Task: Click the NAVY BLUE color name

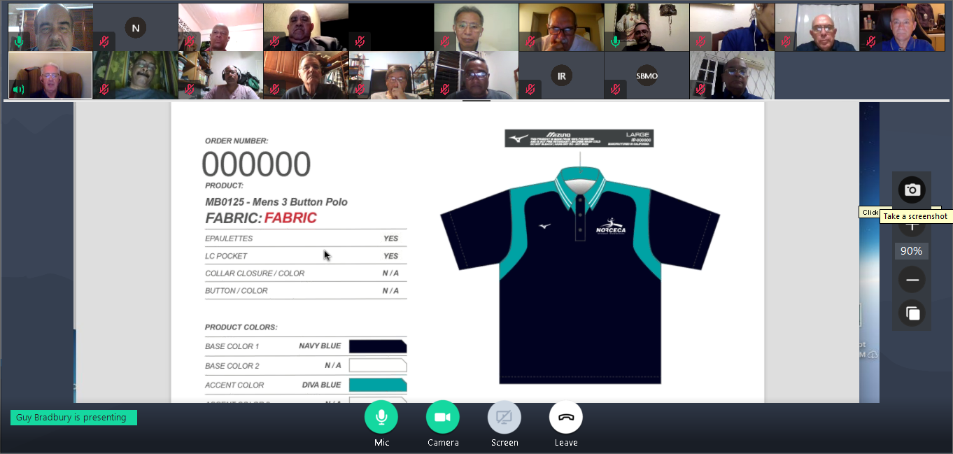Action: coord(320,346)
